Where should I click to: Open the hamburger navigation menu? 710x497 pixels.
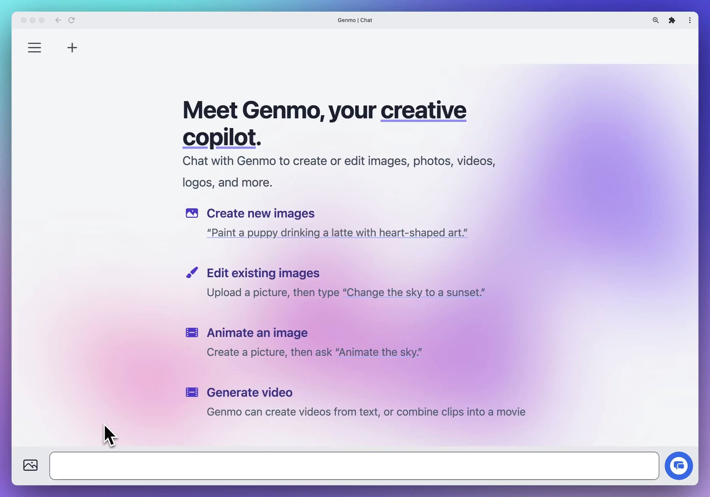click(x=34, y=47)
